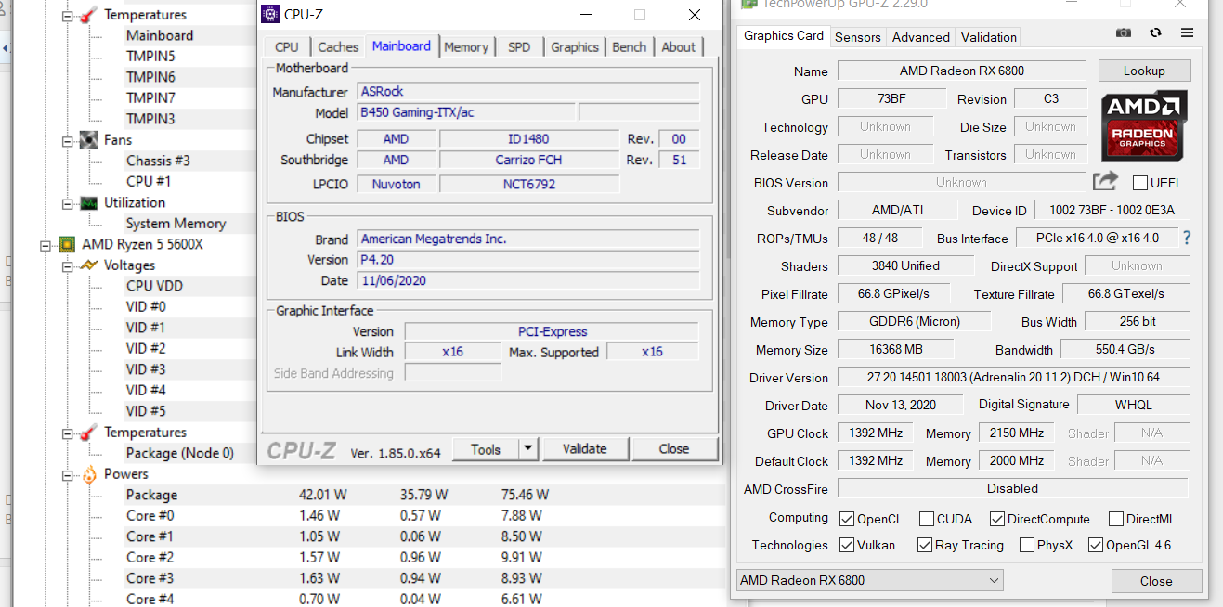
Task: Click the Validate button in CPU-Z
Action: [x=585, y=448]
